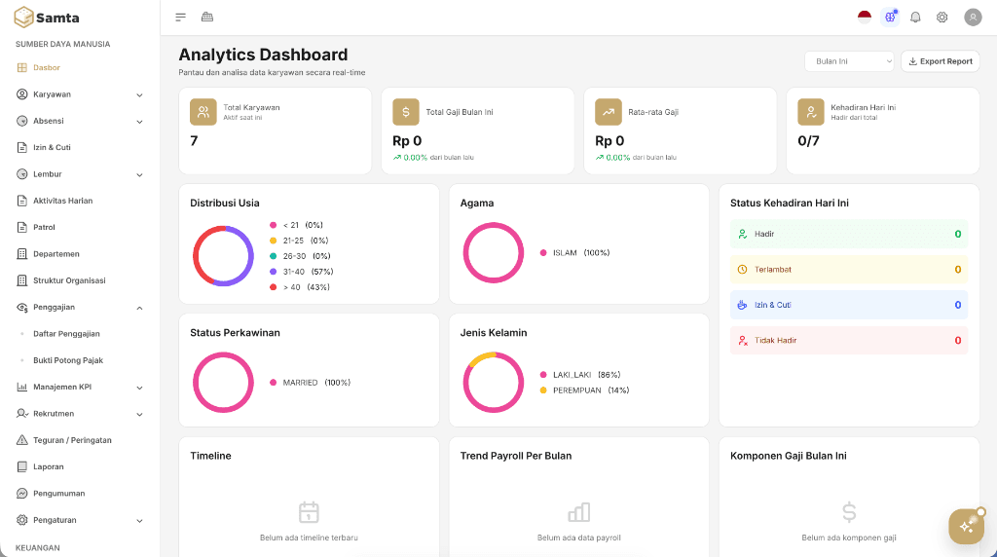997x557 pixels.
Task: Open the Tidak Hadir status row
Action: pyautogui.click(x=849, y=341)
